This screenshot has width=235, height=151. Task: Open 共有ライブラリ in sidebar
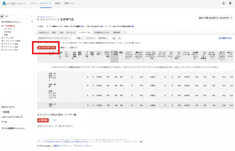pyautogui.click(x=8, y=107)
